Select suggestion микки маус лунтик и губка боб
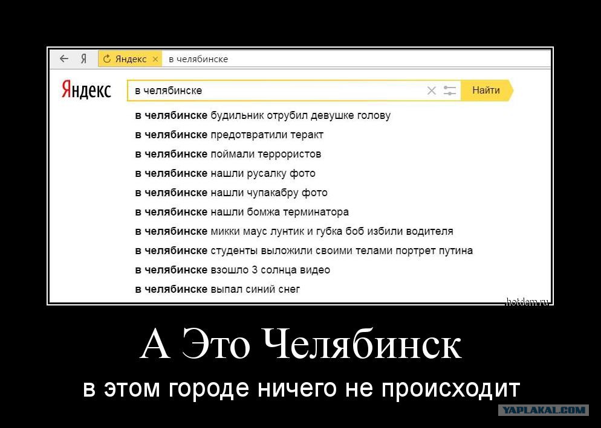 click(x=294, y=231)
